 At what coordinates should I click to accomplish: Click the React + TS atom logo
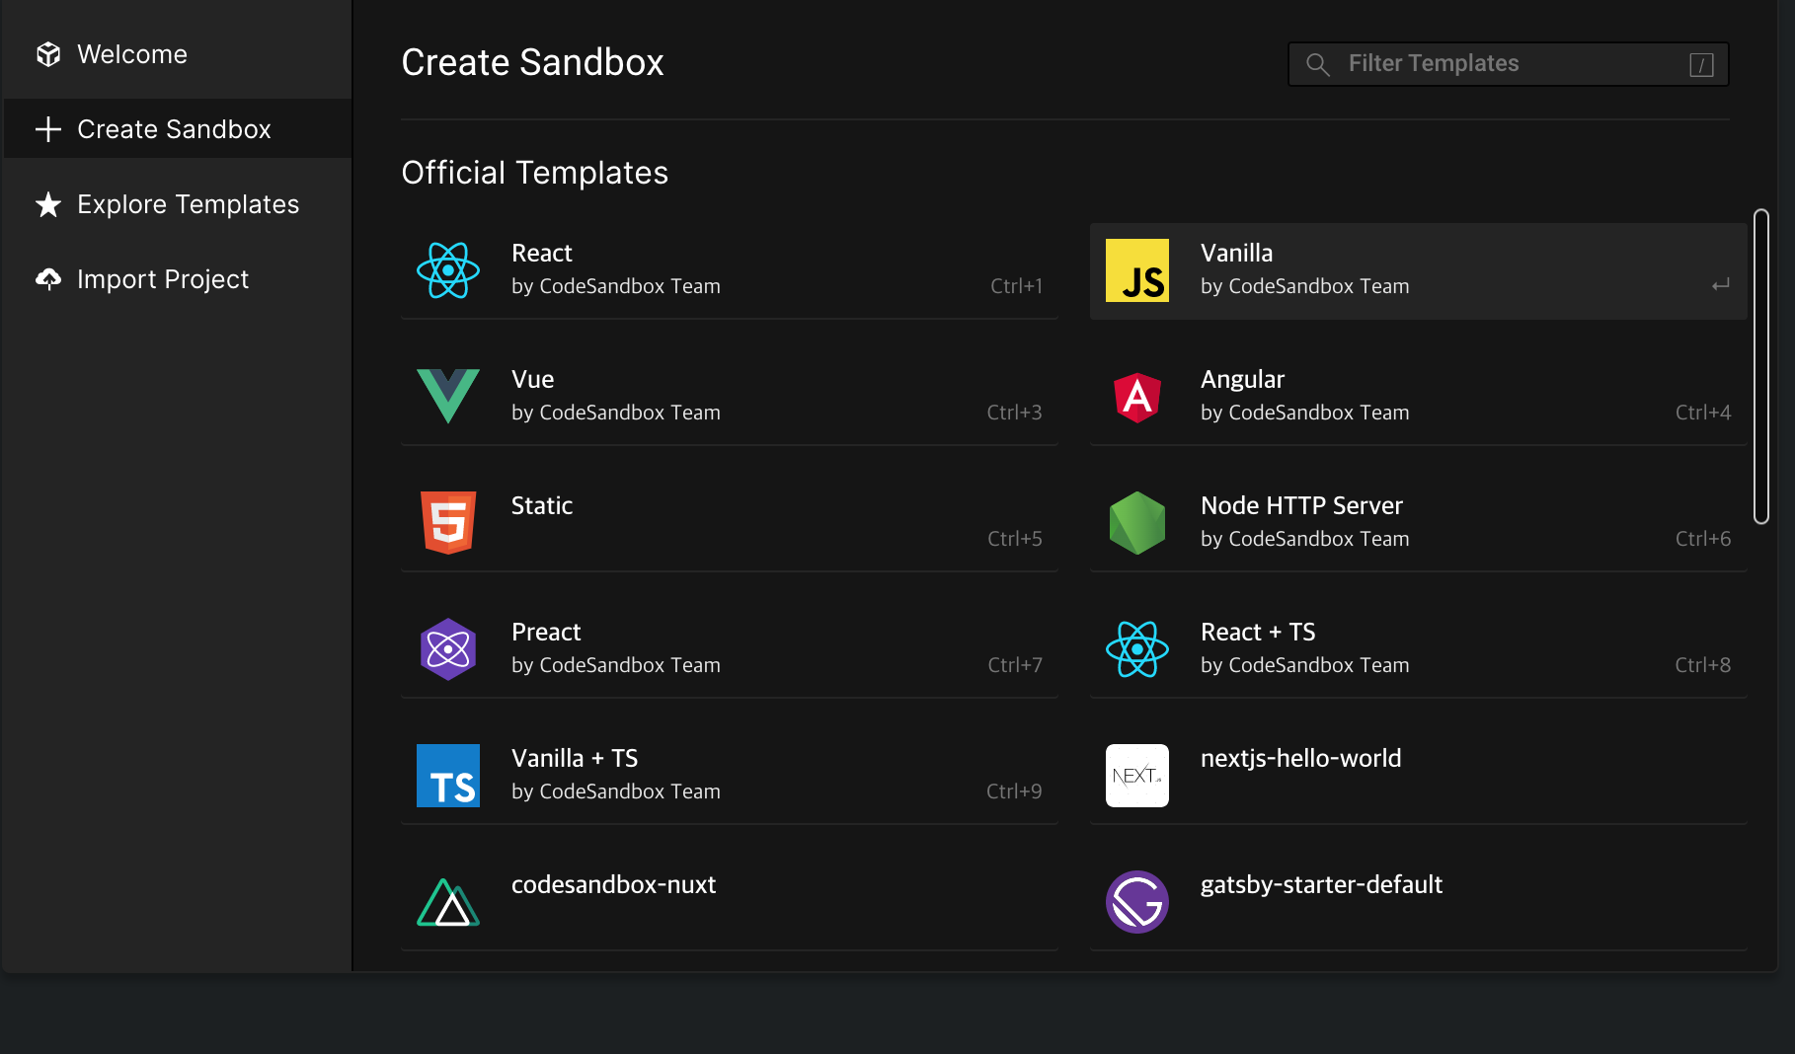[1137, 649]
